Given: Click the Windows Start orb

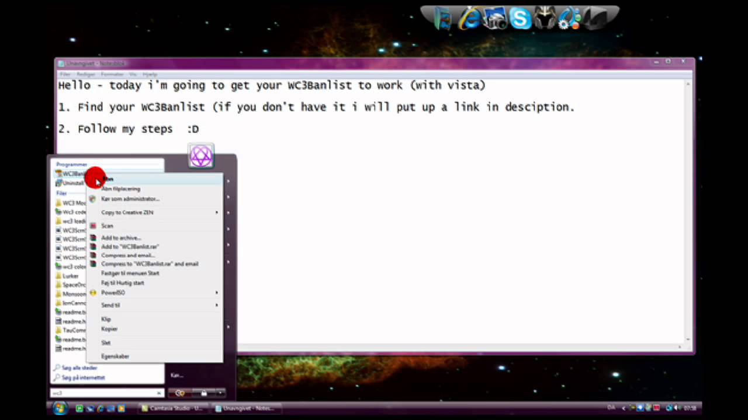Looking at the screenshot, I should click(59, 408).
